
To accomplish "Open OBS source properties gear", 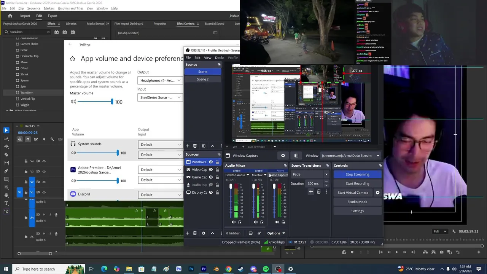I will 204,233.
